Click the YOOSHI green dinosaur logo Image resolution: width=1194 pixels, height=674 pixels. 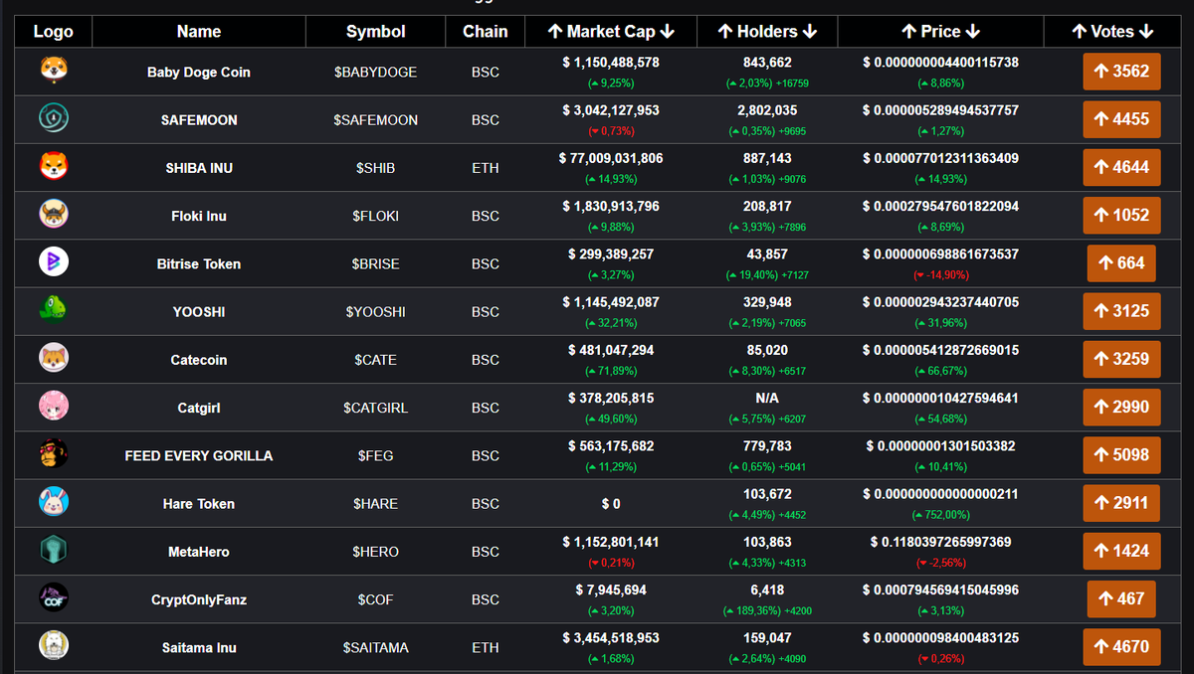54,310
